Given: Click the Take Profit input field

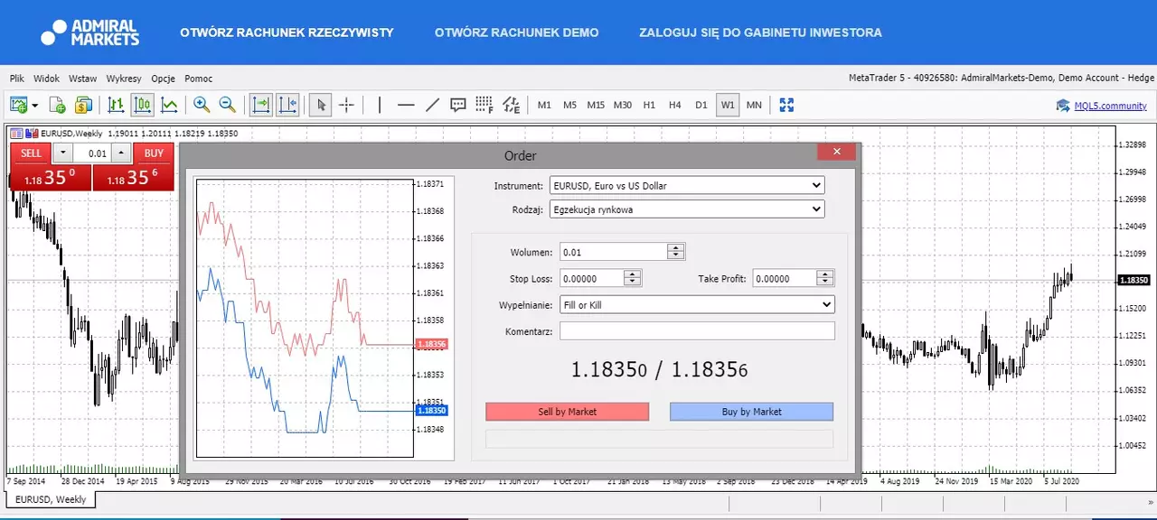Looking at the screenshot, I should (785, 279).
